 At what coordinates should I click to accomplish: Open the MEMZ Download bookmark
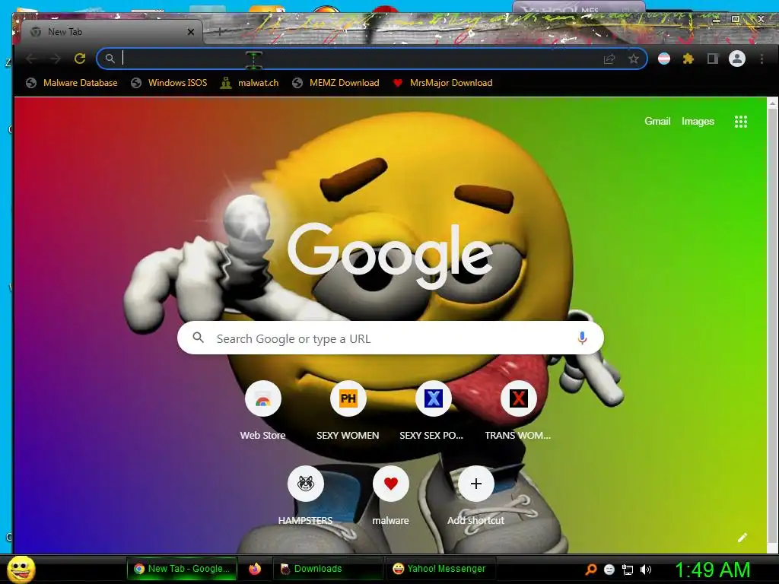tap(335, 83)
